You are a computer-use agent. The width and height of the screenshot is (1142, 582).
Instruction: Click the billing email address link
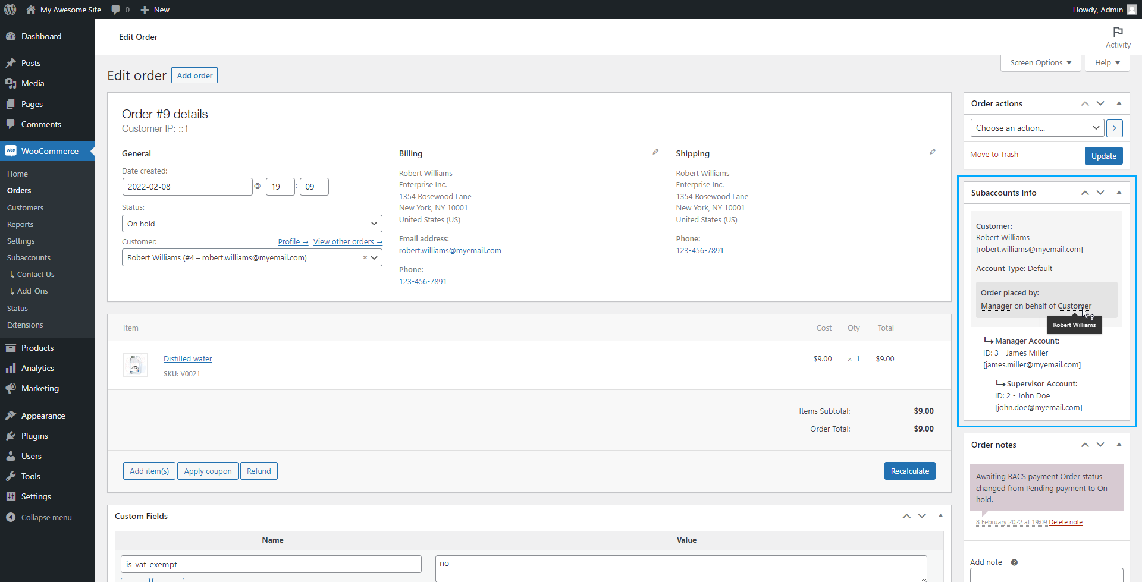(x=450, y=250)
